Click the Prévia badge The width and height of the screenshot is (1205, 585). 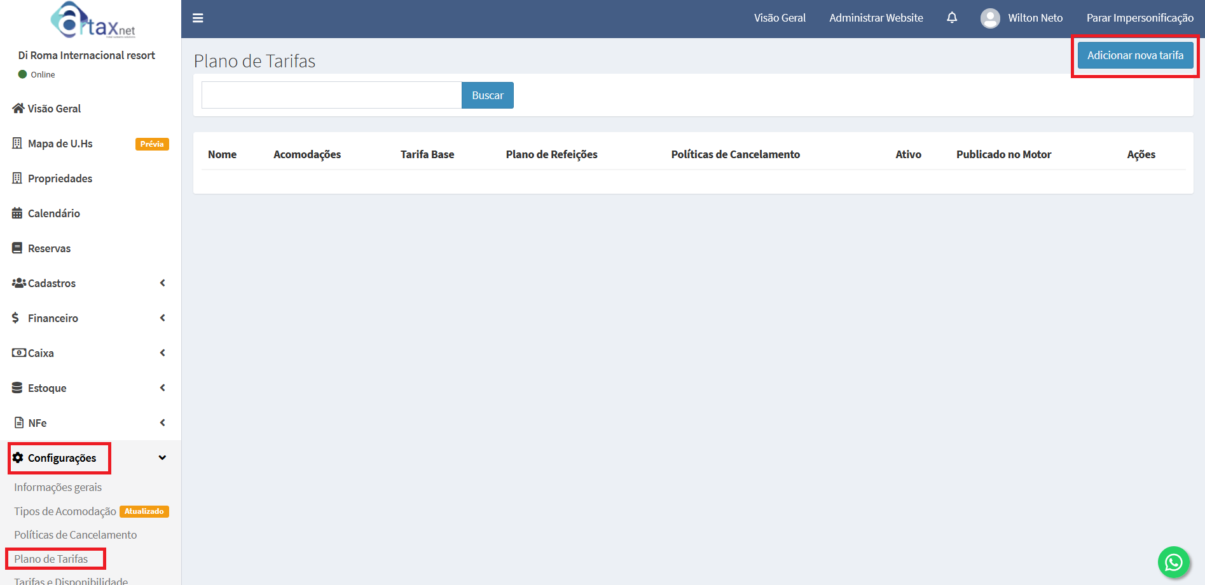pos(152,144)
